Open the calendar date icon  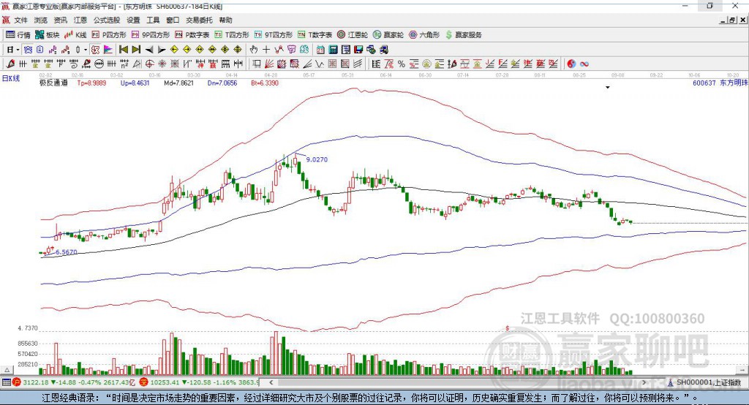(320, 50)
